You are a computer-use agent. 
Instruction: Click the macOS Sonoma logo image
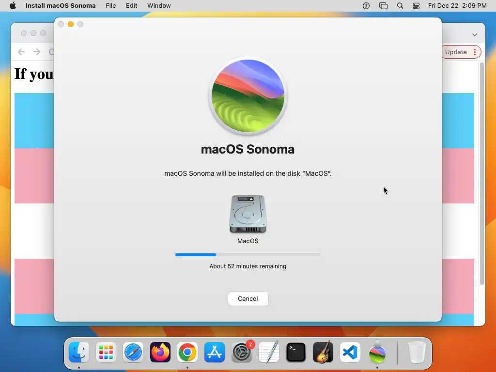pyautogui.click(x=248, y=96)
